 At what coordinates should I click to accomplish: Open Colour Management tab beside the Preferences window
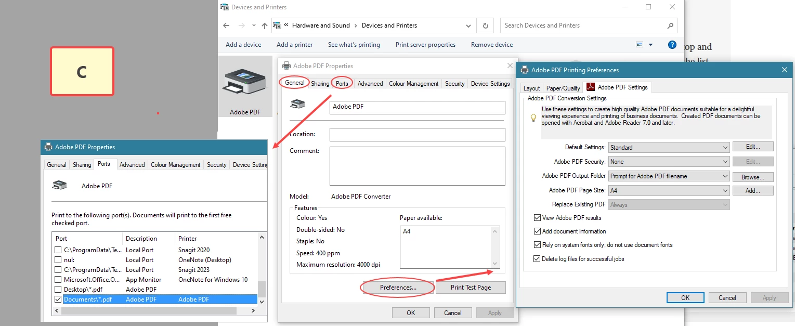(414, 84)
